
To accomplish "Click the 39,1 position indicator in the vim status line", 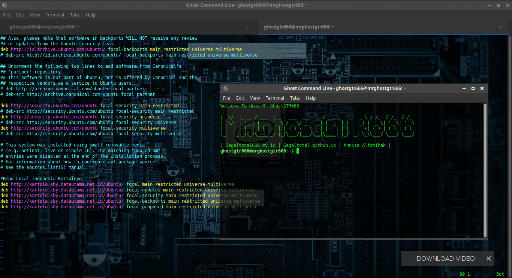I will [465, 274].
